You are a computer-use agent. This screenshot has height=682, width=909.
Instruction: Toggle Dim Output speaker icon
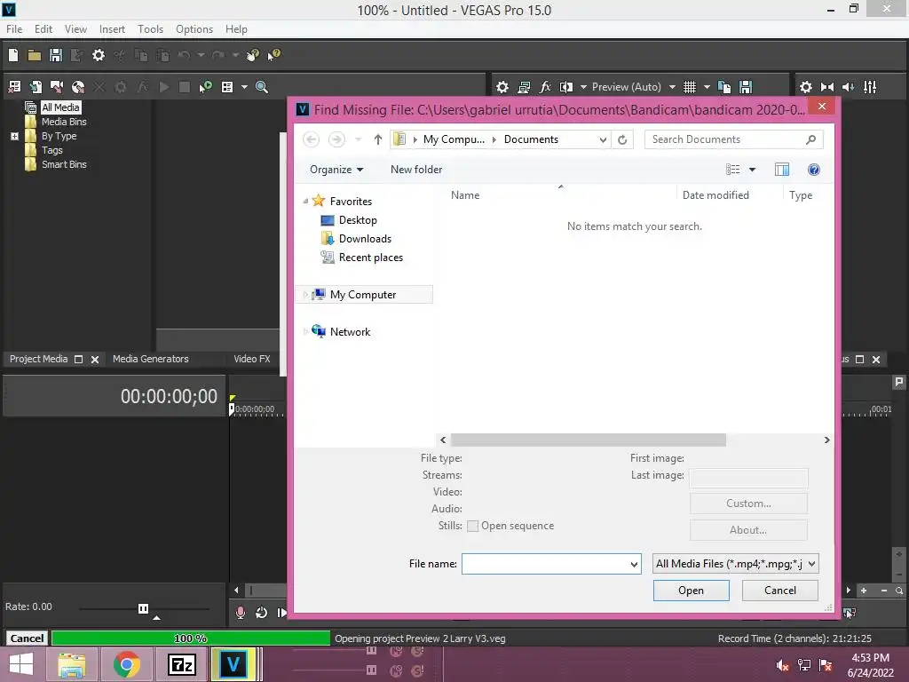tap(848, 87)
